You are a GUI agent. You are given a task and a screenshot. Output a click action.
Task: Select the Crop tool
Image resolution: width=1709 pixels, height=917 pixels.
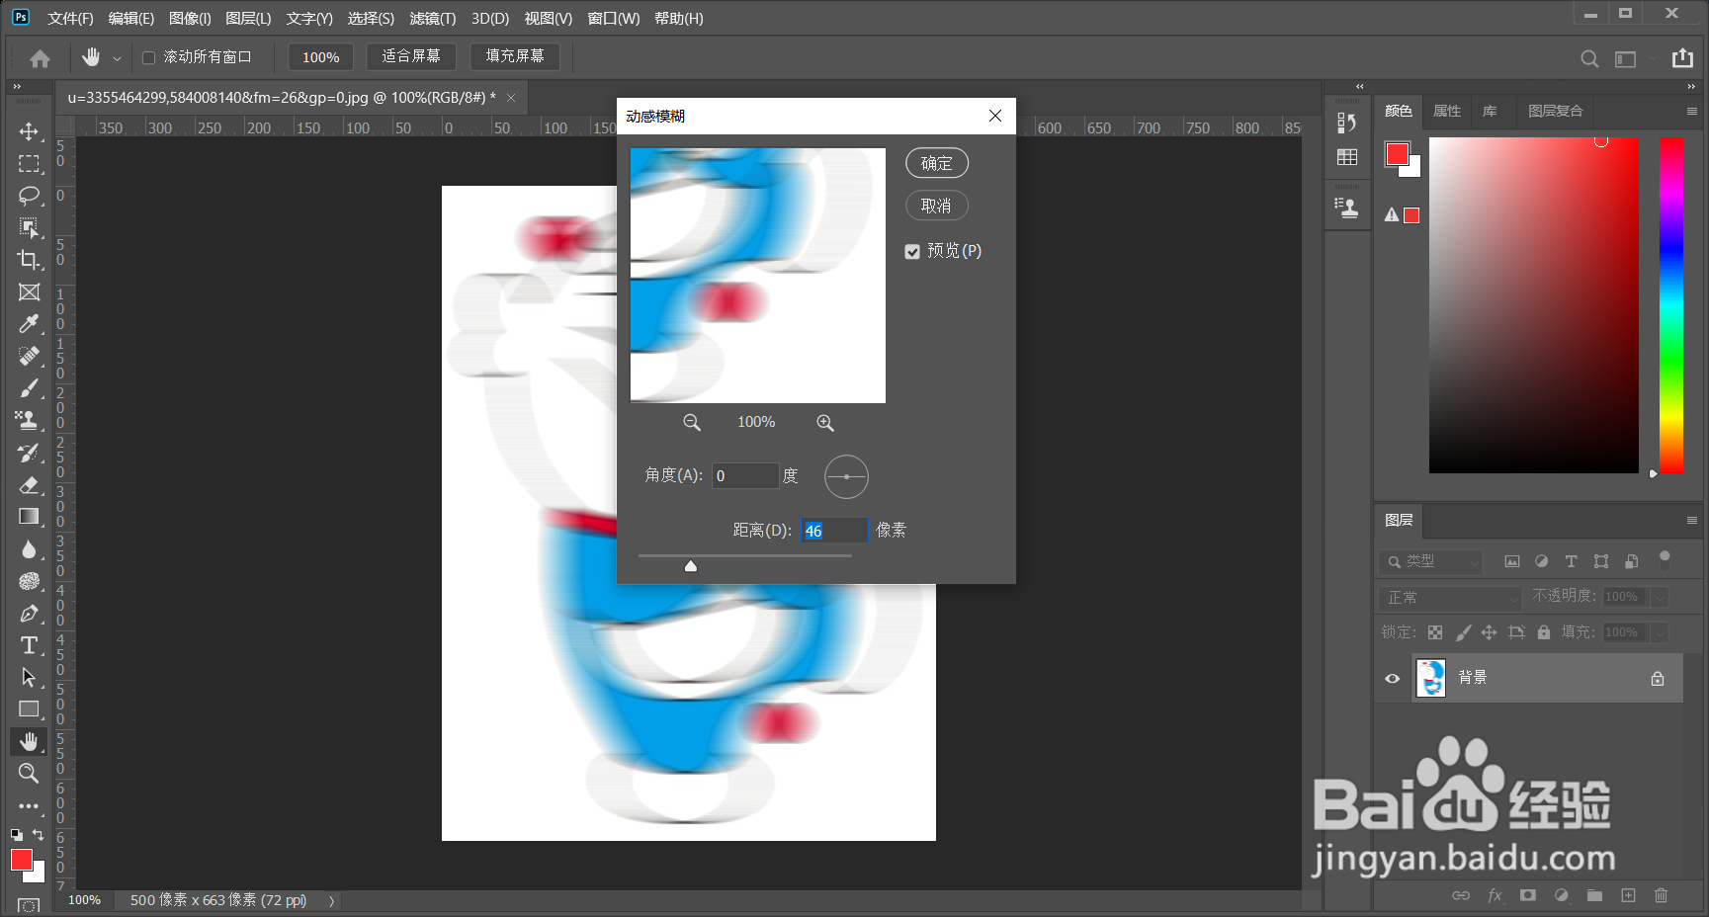pos(29,260)
